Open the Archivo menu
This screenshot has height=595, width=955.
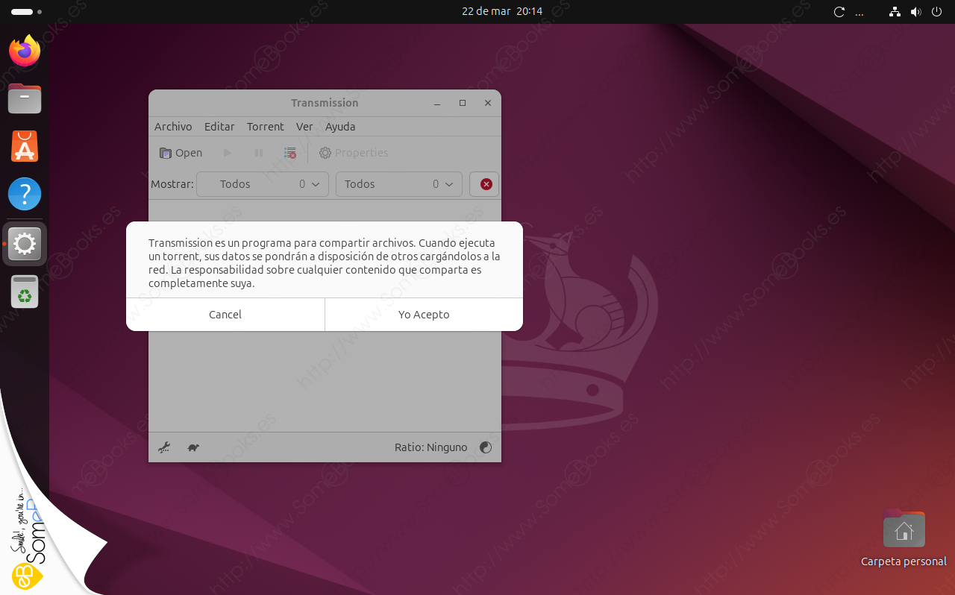pos(173,127)
